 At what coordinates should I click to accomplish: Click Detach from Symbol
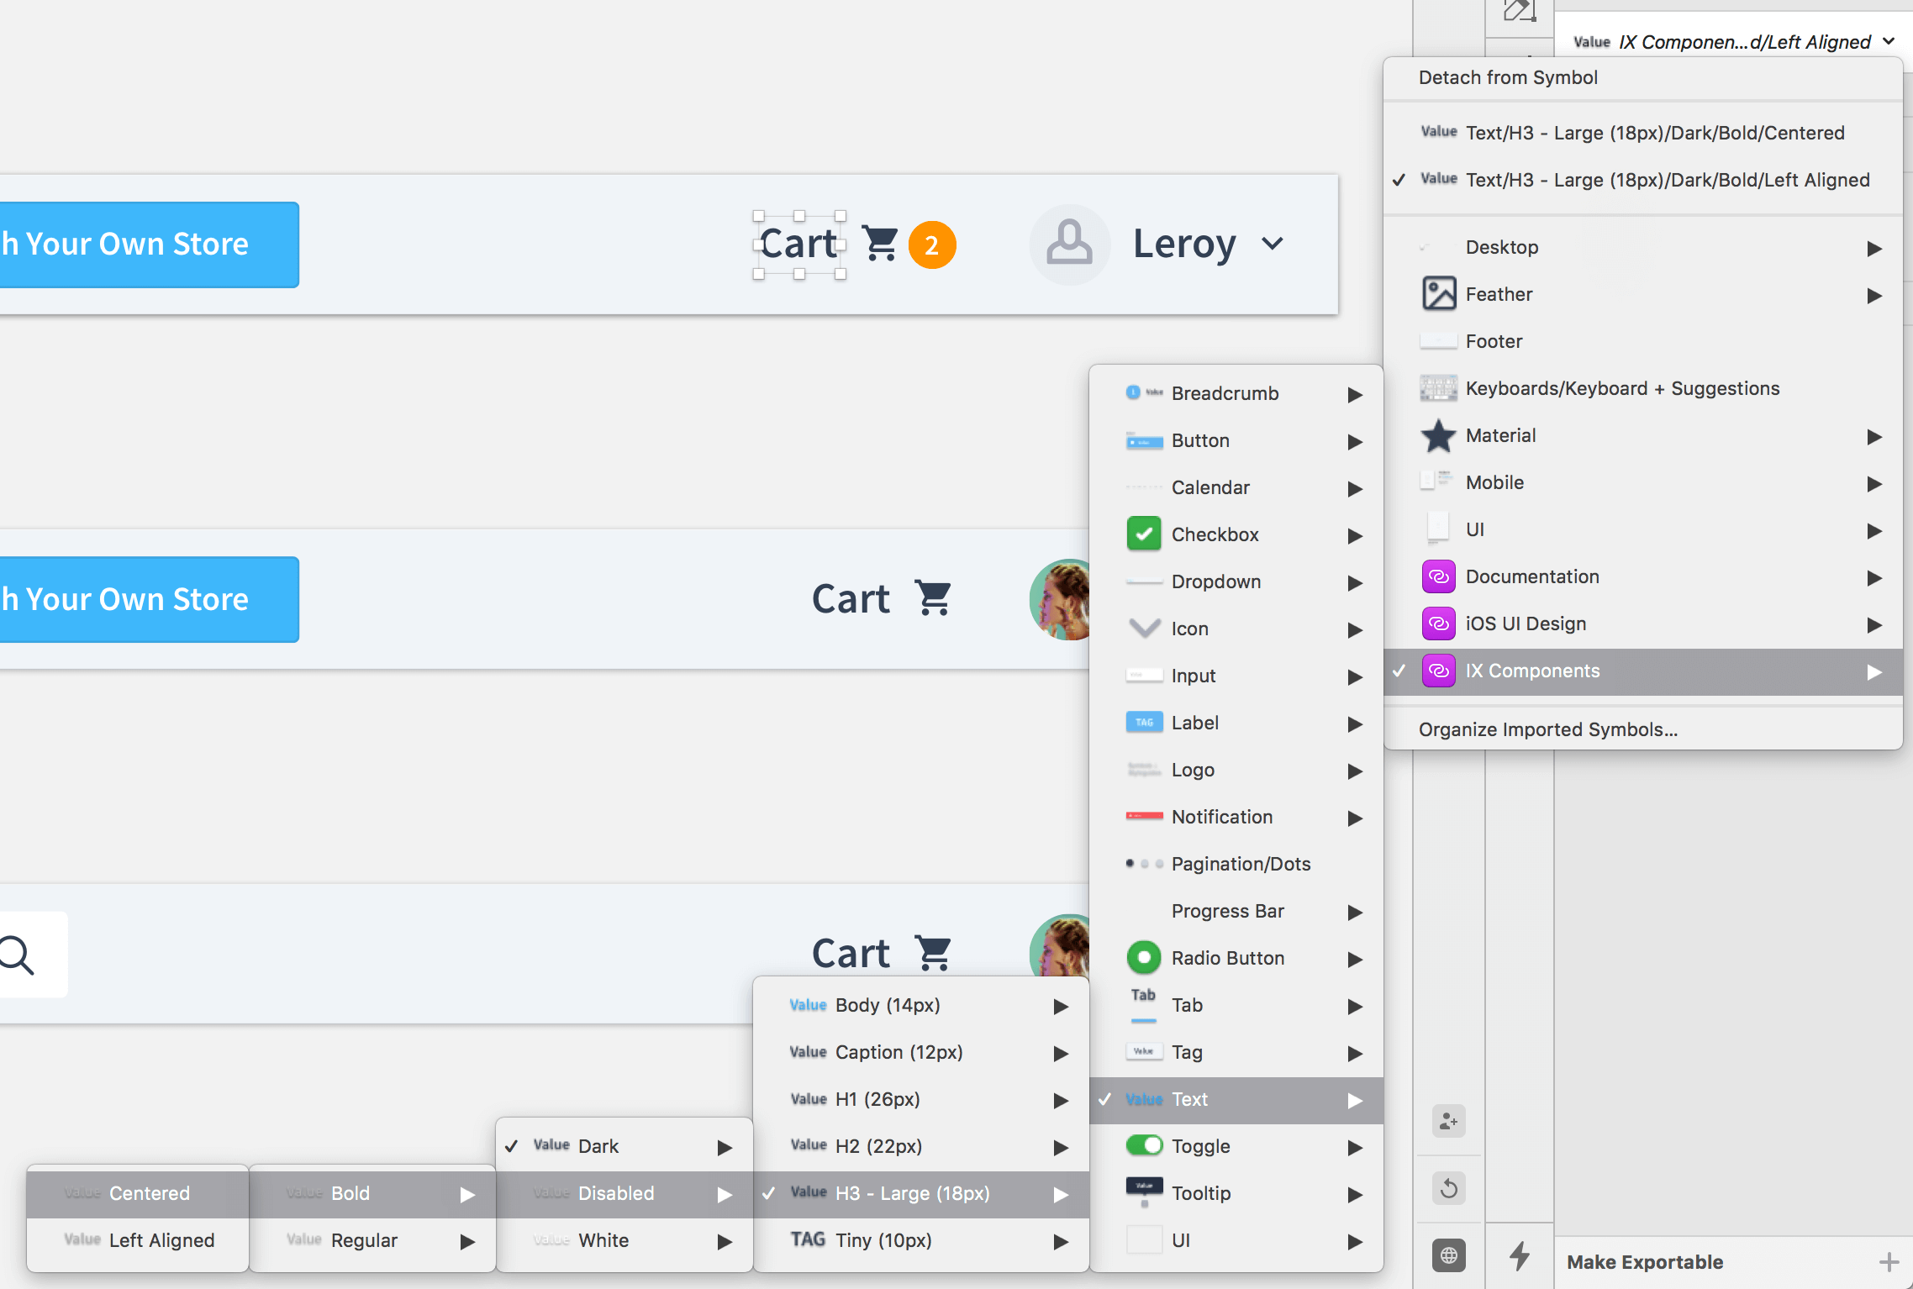click(x=1508, y=77)
